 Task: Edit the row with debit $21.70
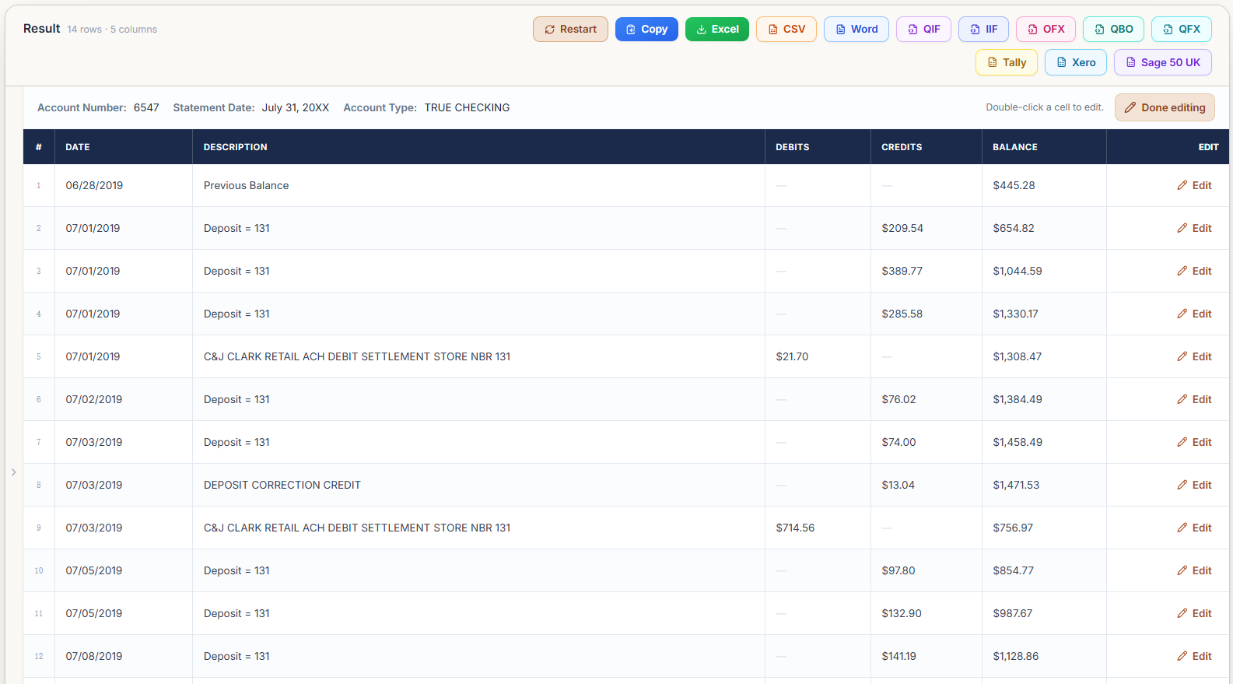pos(1194,357)
